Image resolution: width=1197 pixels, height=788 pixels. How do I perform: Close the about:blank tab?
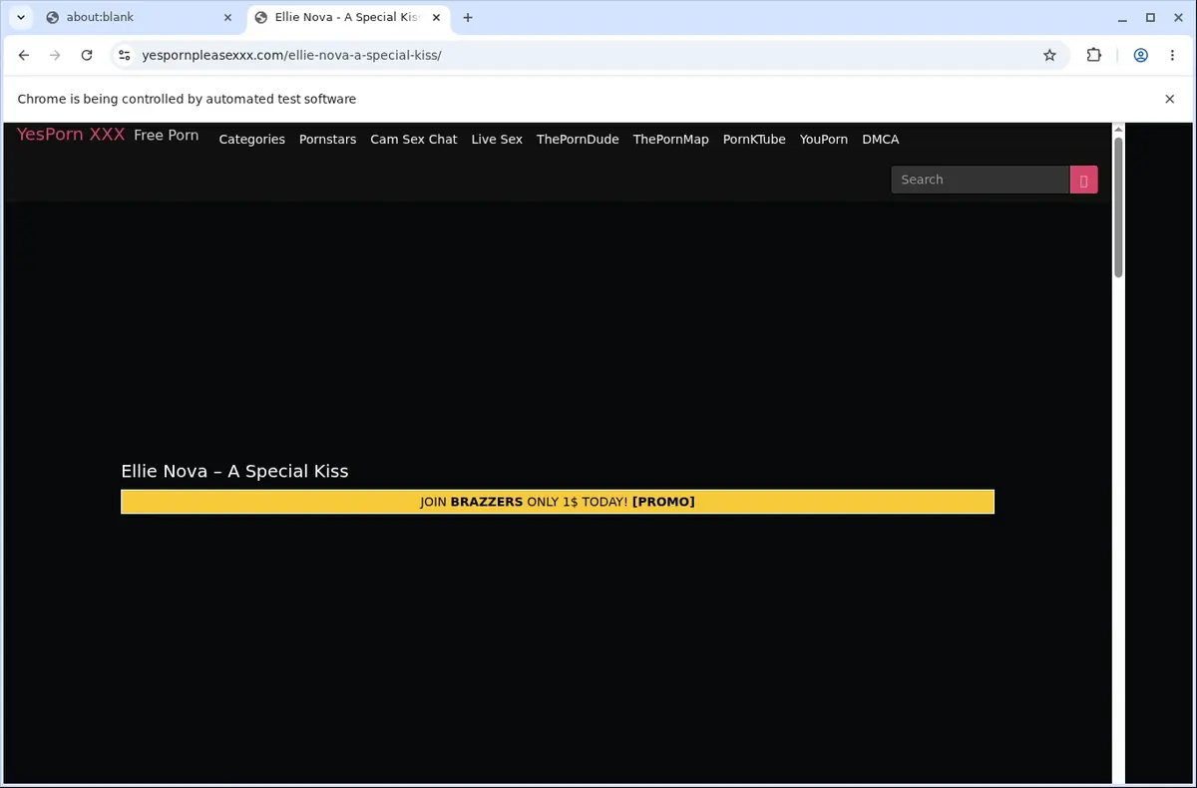[227, 17]
